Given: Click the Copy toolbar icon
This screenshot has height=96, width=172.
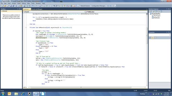Looking at the screenshot, I should [19, 6].
